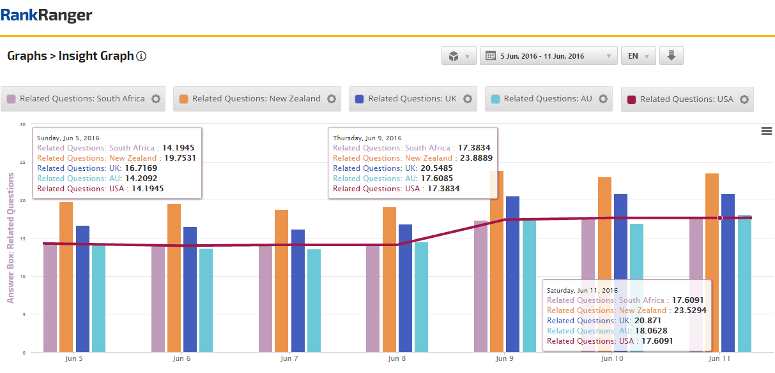Open the UK series settings gear
The width and height of the screenshot is (775, 373).
[468, 99]
